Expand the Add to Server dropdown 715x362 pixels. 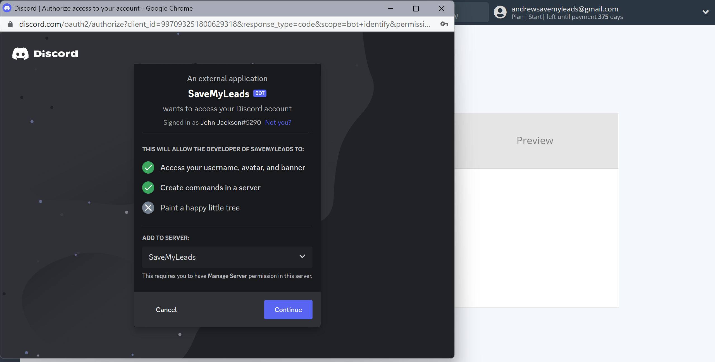click(302, 257)
